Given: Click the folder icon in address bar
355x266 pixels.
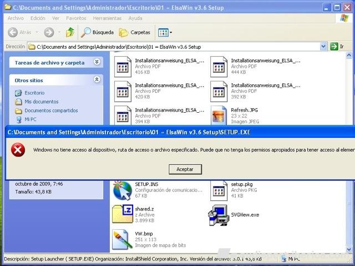Looking at the screenshot, I should 32,47.
